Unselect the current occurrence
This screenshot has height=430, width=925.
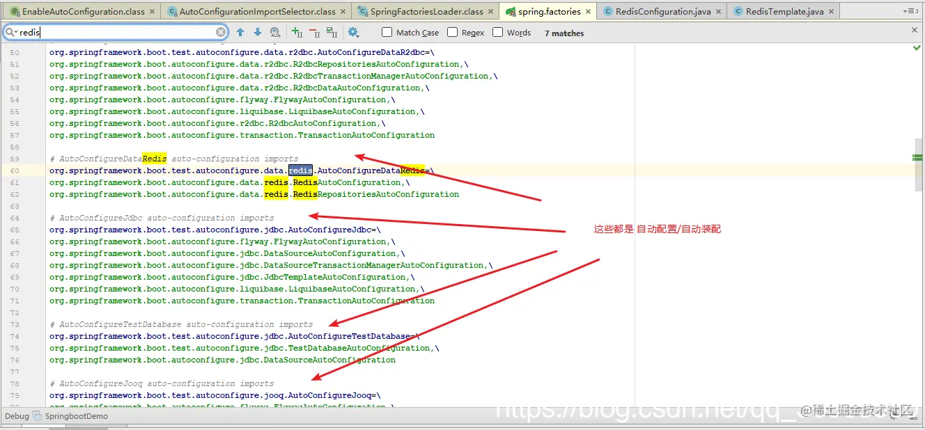click(315, 32)
